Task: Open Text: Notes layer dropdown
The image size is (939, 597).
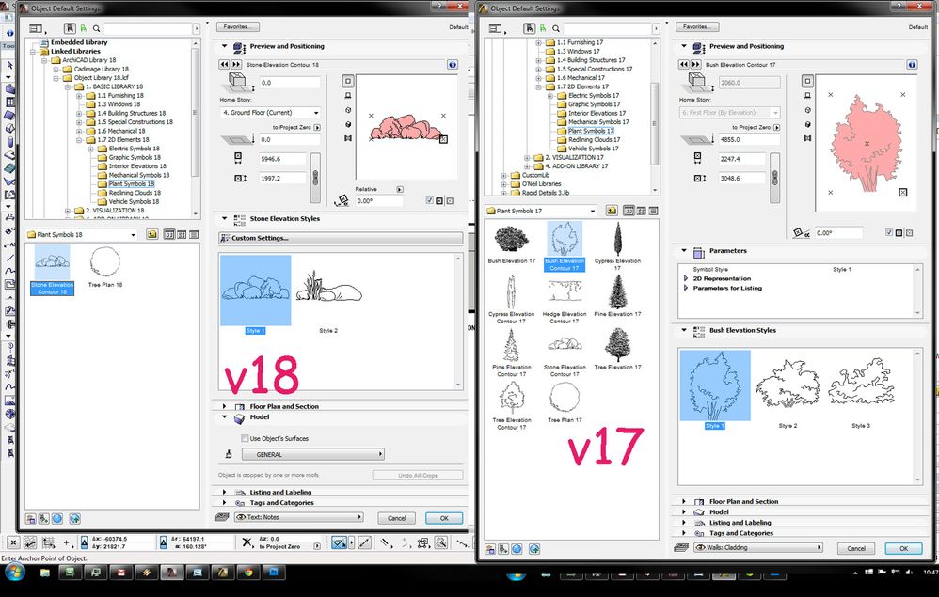Action: click(x=297, y=517)
